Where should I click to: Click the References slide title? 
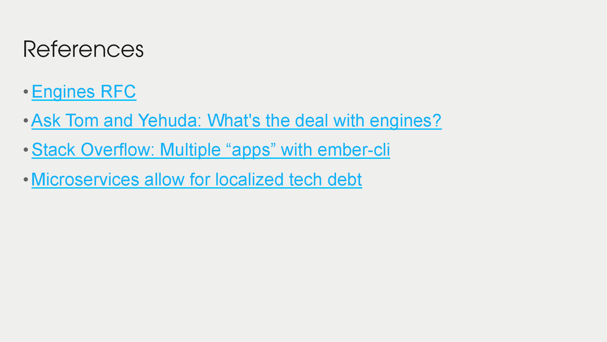click(x=83, y=49)
